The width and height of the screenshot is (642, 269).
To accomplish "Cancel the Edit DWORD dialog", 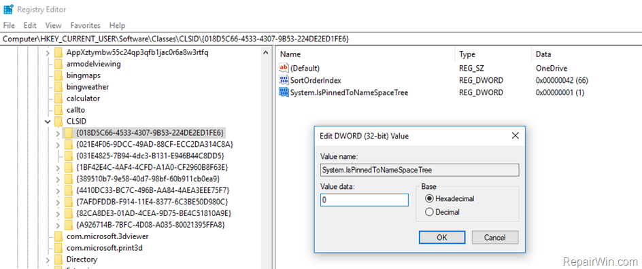I will [x=495, y=237].
